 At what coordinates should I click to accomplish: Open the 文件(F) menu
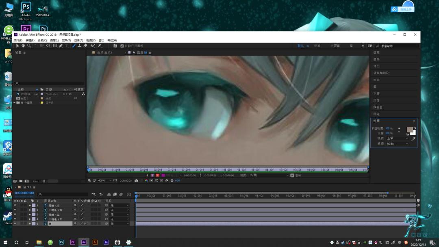(x=18, y=41)
